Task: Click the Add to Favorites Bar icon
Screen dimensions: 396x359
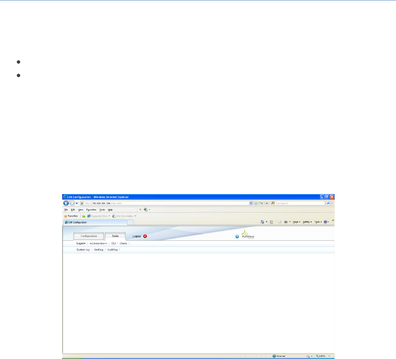Action: pyautogui.click(x=84, y=216)
